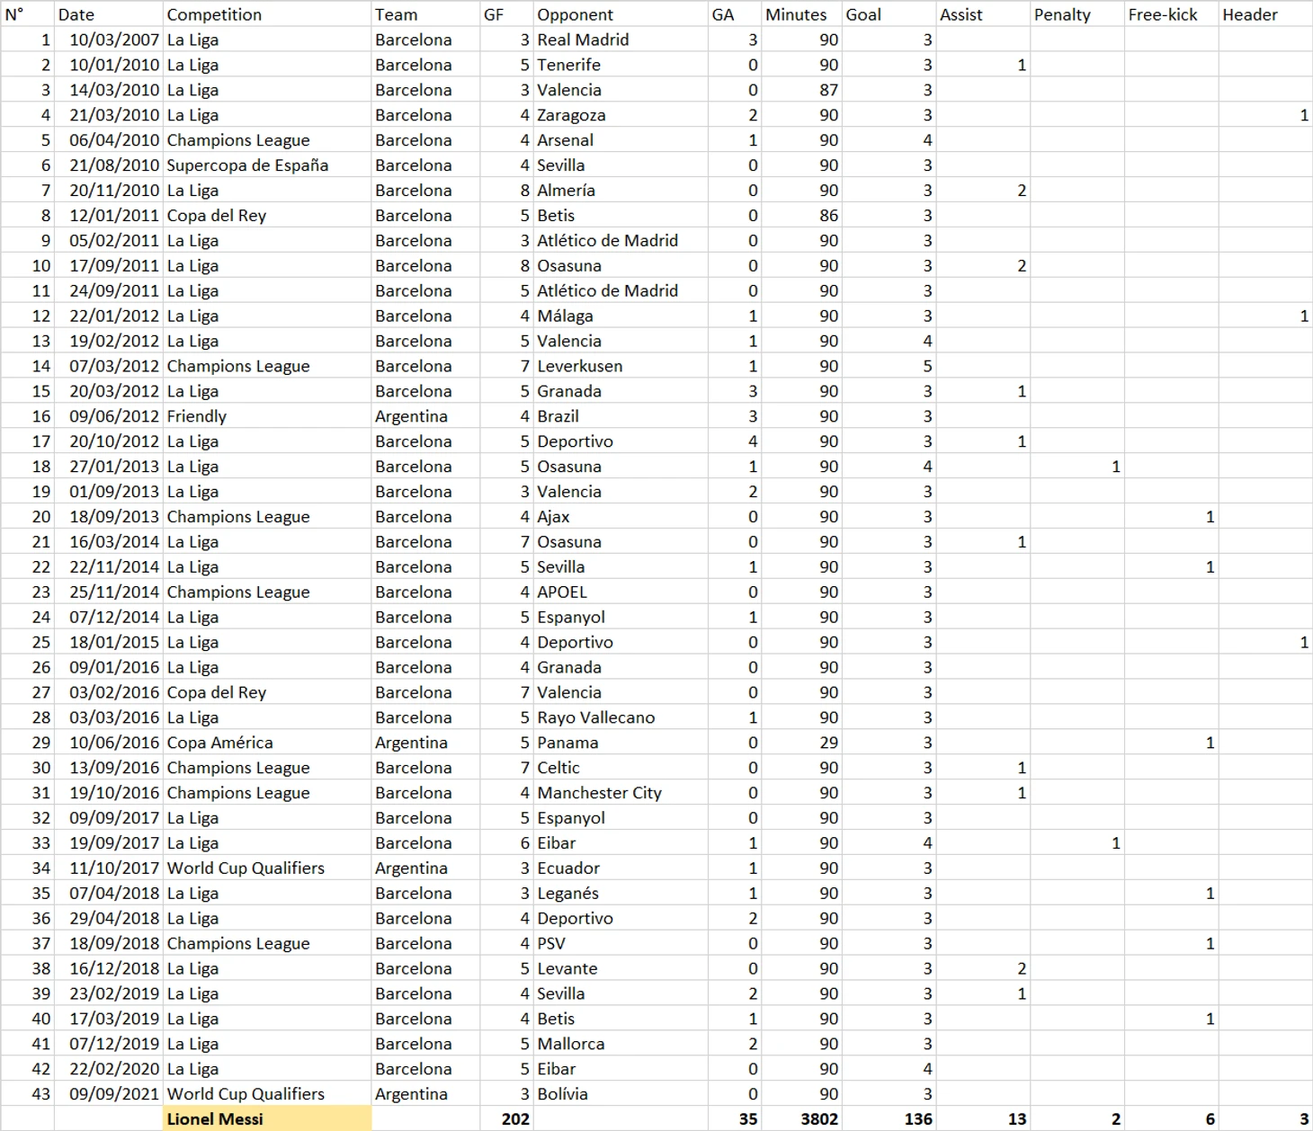This screenshot has height=1131, width=1313.
Task: Click the 'Almería' opponent cell
Action: [621, 191]
